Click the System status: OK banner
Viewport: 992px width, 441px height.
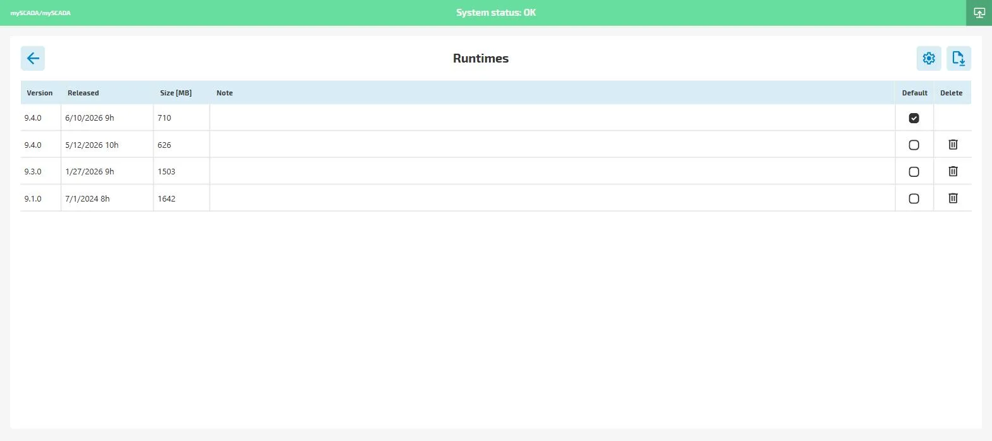tap(496, 13)
